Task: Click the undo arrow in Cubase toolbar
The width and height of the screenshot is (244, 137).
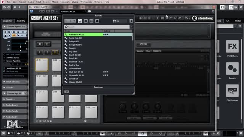Action: pyautogui.click(x=4, y=7)
